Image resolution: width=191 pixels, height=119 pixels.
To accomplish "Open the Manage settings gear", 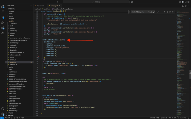I will point(3,114).
